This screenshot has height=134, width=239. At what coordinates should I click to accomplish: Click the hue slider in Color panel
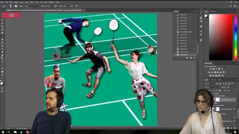tap(236, 37)
